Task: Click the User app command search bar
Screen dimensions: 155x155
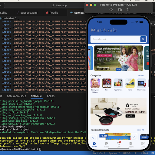Action: (45, 5)
